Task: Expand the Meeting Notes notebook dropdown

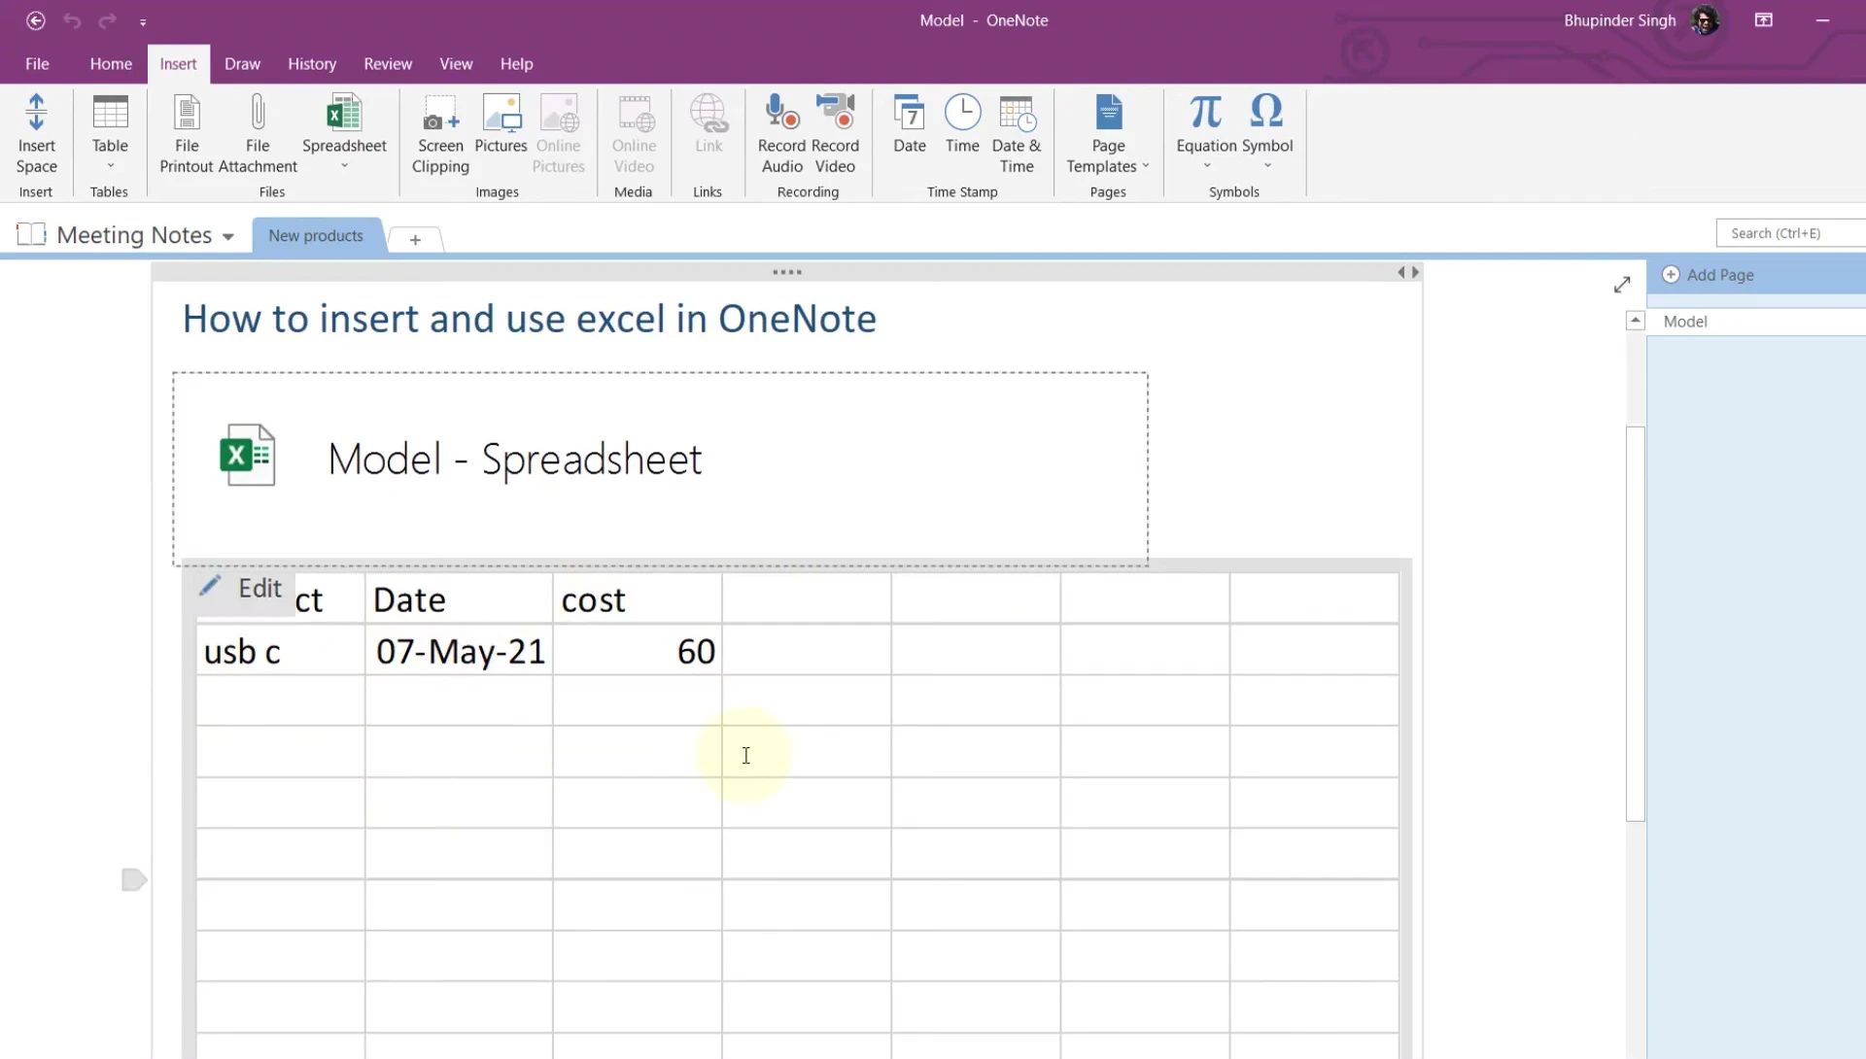Action: click(x=227, y=236)
